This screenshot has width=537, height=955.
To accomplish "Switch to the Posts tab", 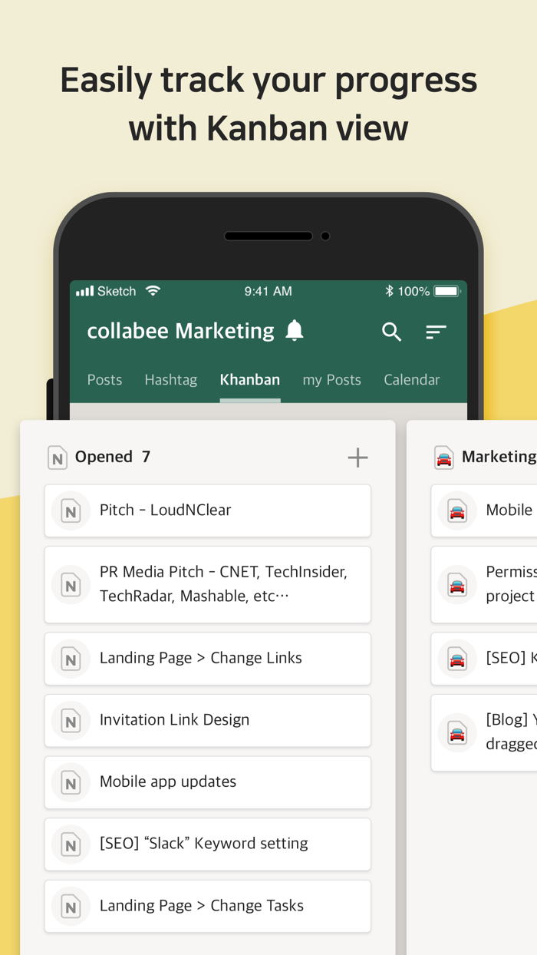I will [104, 379].
